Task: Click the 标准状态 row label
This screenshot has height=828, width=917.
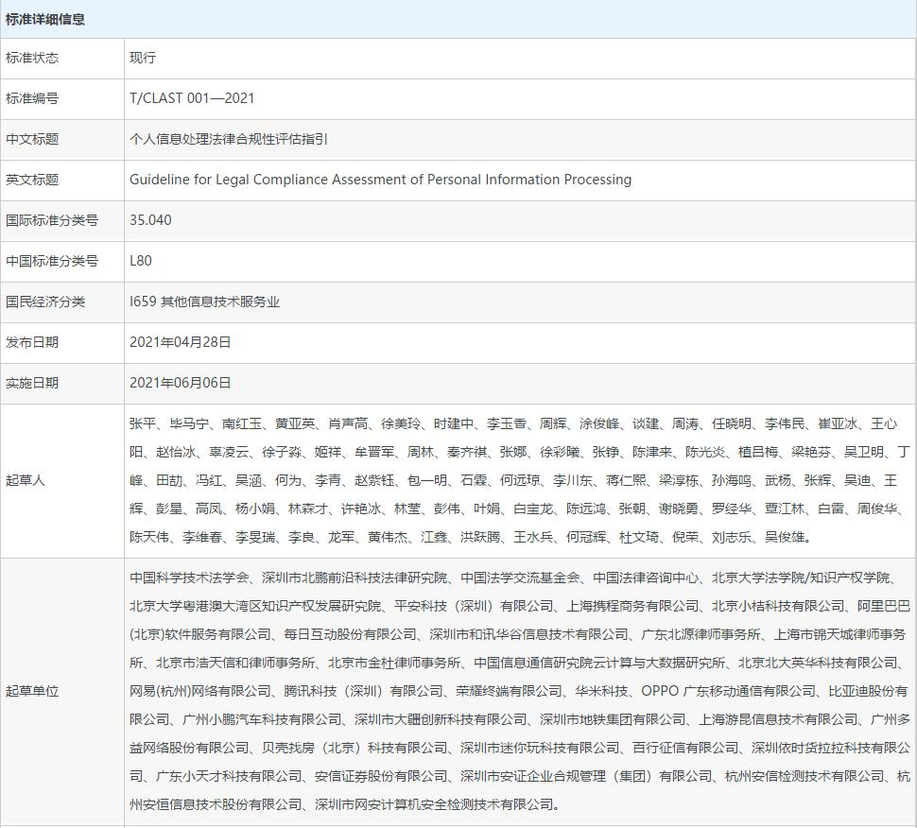Action: click(32, 58)
